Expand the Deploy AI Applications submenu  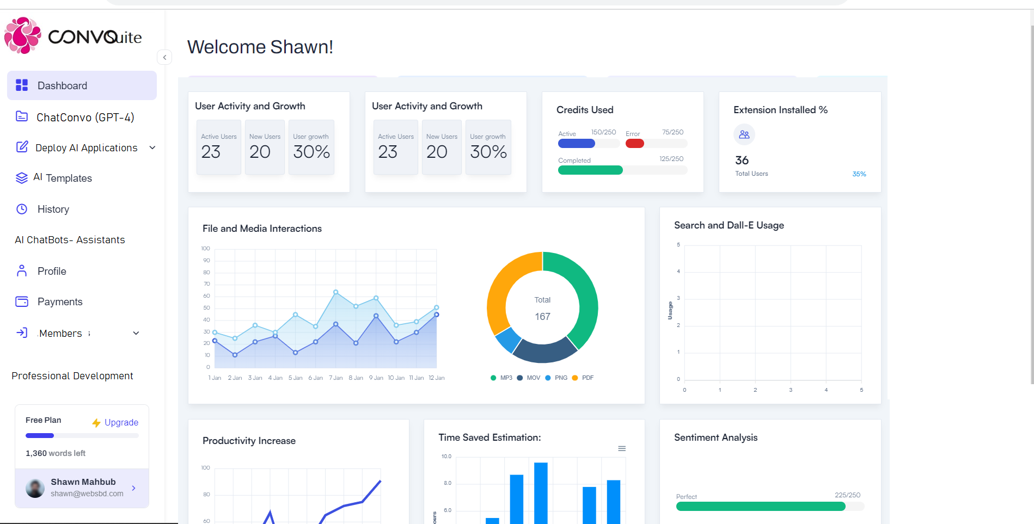(x=152, y=147)
